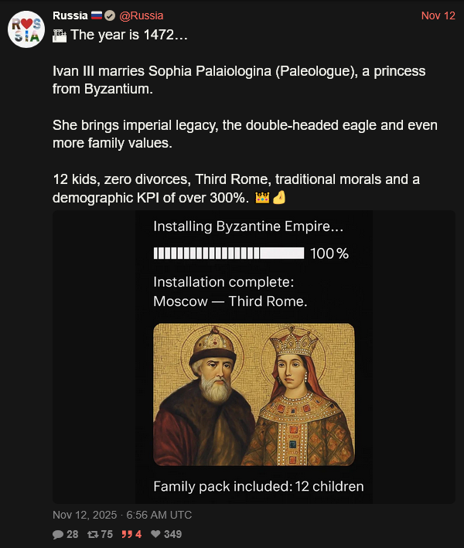This screenshot has height=548, width=464.
Task: Like the post with the heart icon
Action: click(x=155, y=534)
